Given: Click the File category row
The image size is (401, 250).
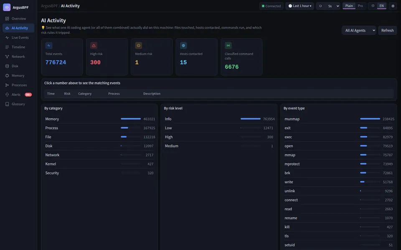Looking at the screenshot, I should coord(100,137).
